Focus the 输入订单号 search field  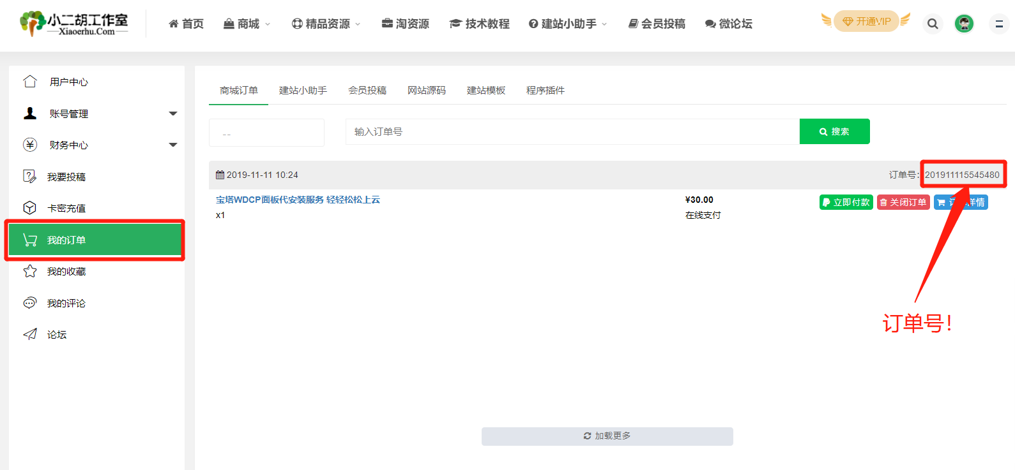tap(572, 131)
